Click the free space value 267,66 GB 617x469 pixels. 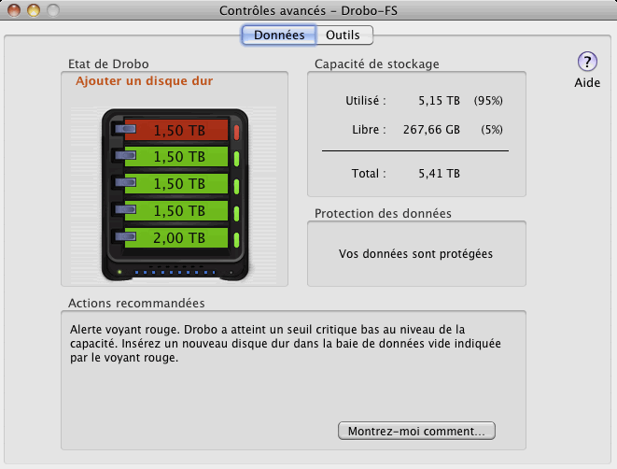pos(431,130)
